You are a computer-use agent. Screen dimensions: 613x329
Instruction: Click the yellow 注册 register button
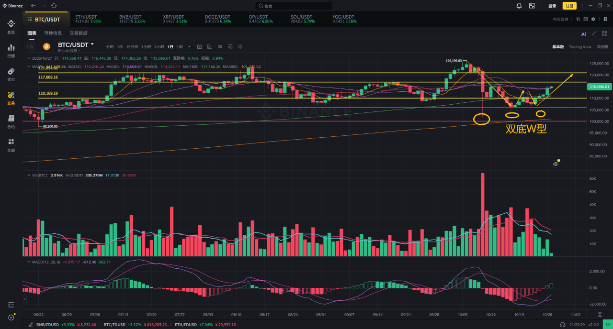(569, 6)
